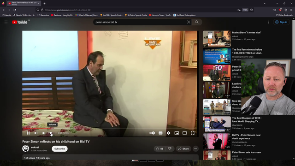Enable miniplayer mode

[x=177, y=133]
